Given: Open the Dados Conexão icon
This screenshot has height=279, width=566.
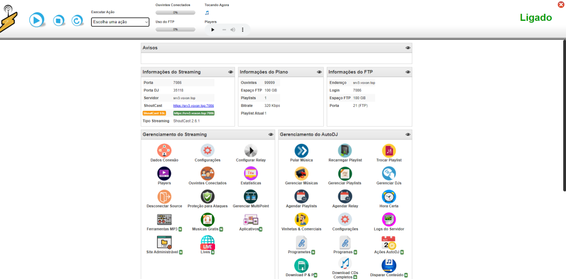Looking at the screenshot, I should coord(164,151).
